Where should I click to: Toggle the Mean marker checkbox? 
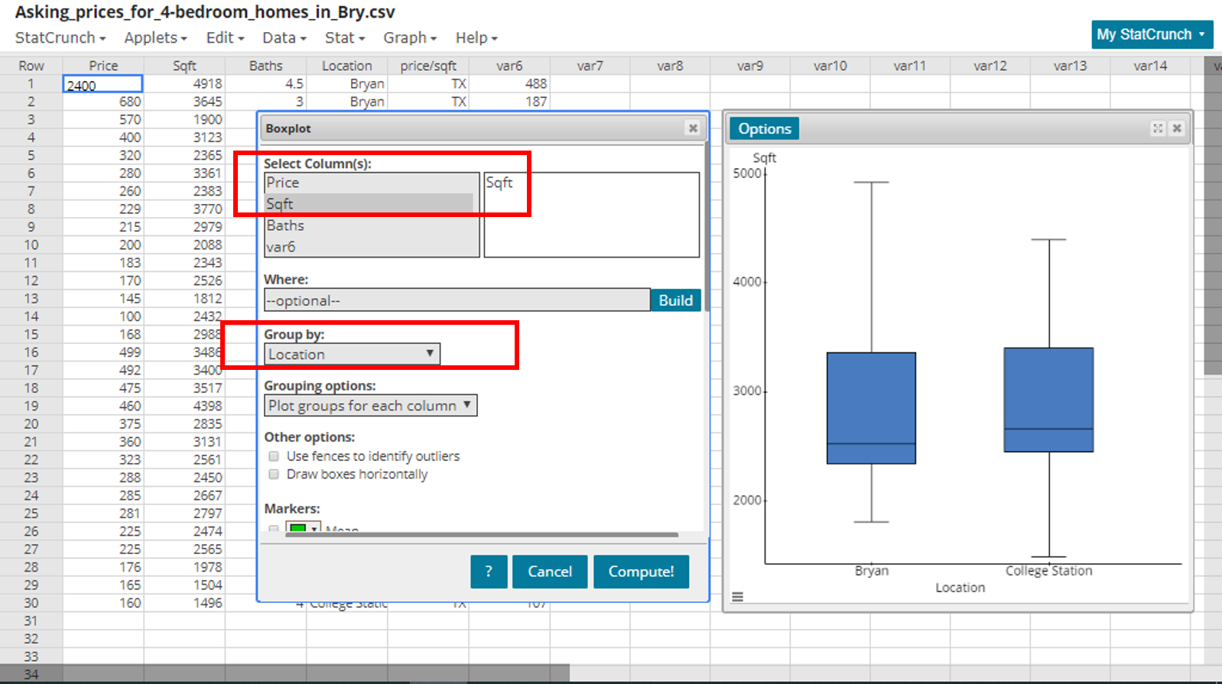tap(274, 528)
